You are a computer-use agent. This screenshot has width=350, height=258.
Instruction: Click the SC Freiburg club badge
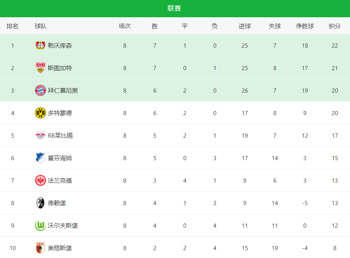(x=41, y=203)
